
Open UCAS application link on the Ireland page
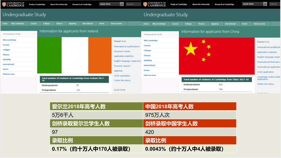pyautogui.click(x=122, y=76)
